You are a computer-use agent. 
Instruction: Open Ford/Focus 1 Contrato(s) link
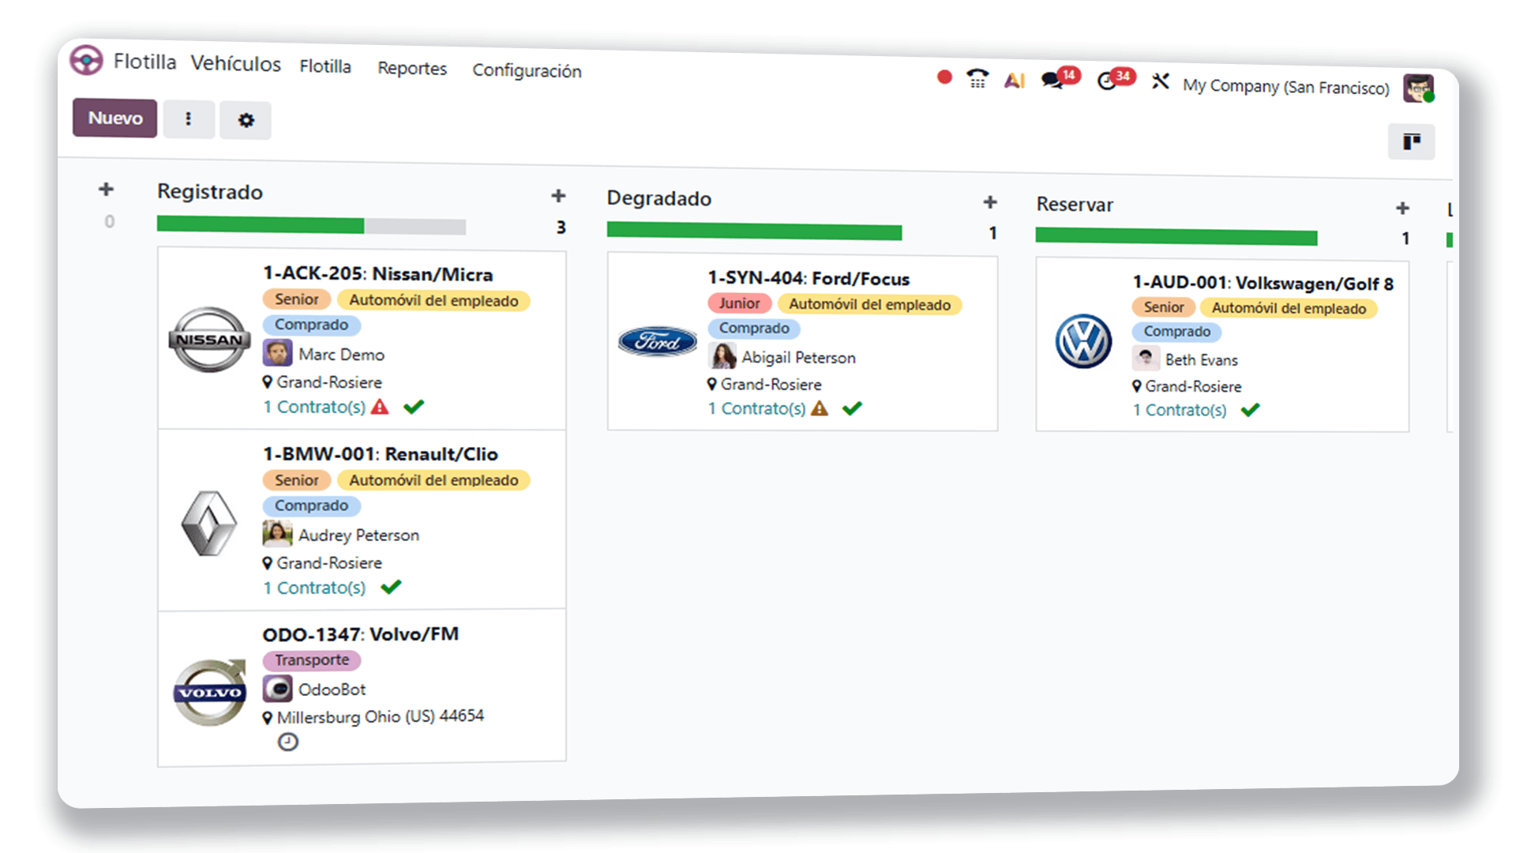click(756, 408)
